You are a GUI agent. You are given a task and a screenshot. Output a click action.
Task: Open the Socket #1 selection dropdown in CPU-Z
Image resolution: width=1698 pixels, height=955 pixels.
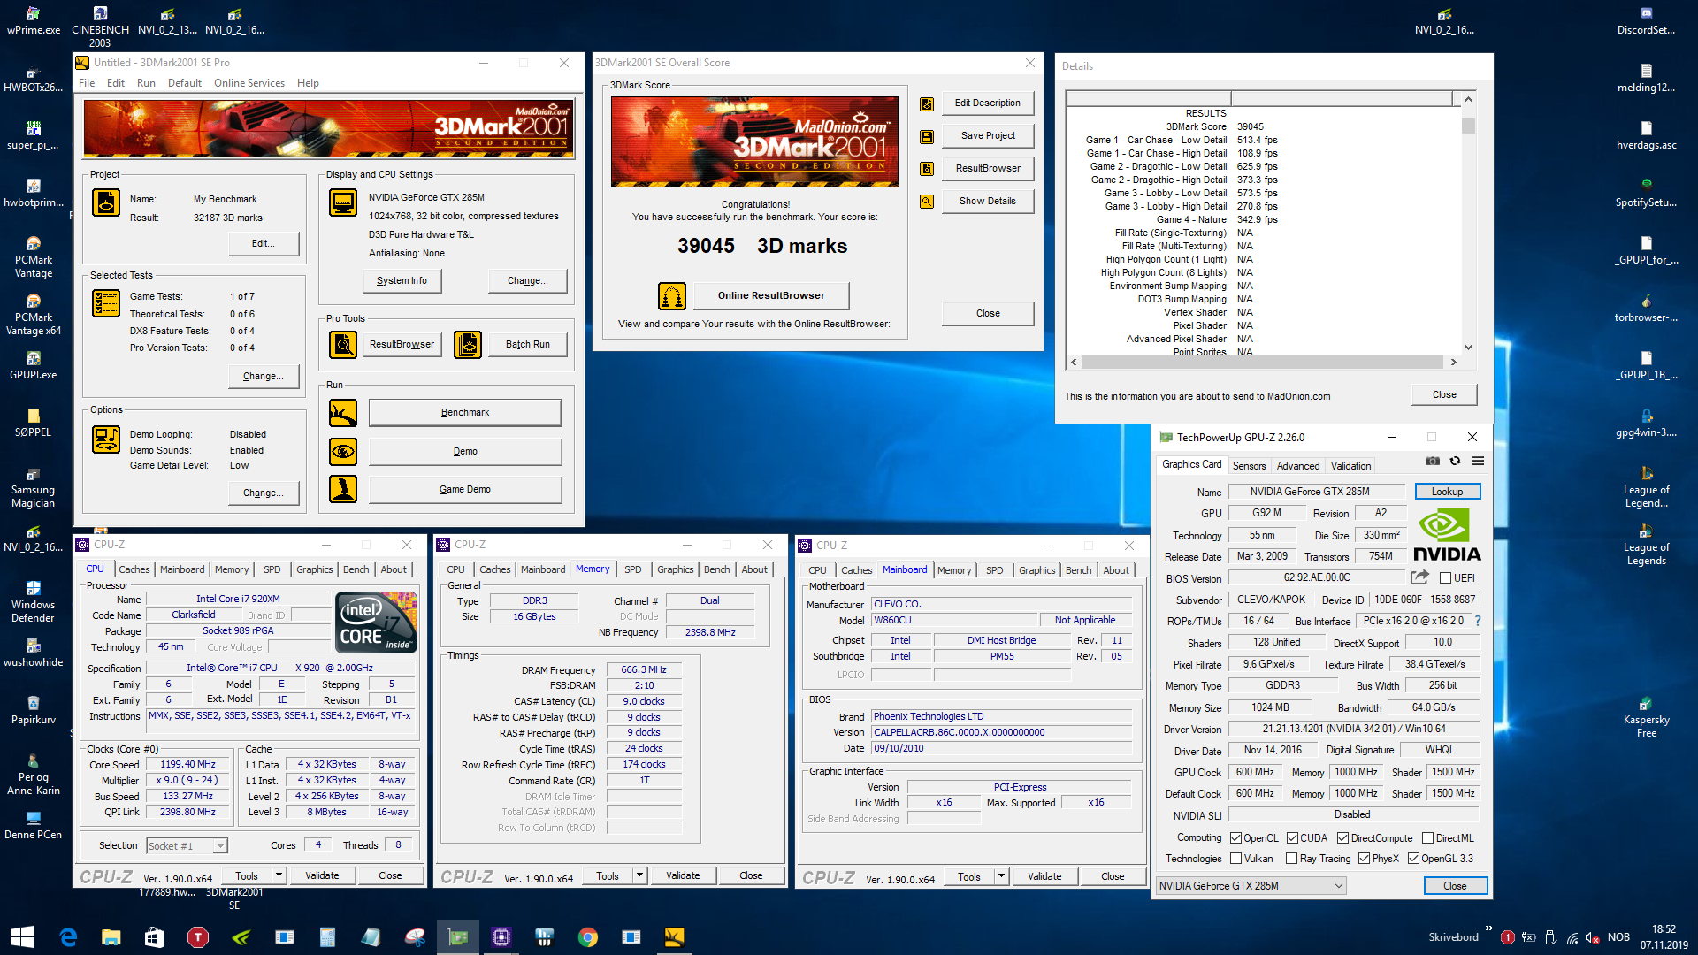pos(187,846)
